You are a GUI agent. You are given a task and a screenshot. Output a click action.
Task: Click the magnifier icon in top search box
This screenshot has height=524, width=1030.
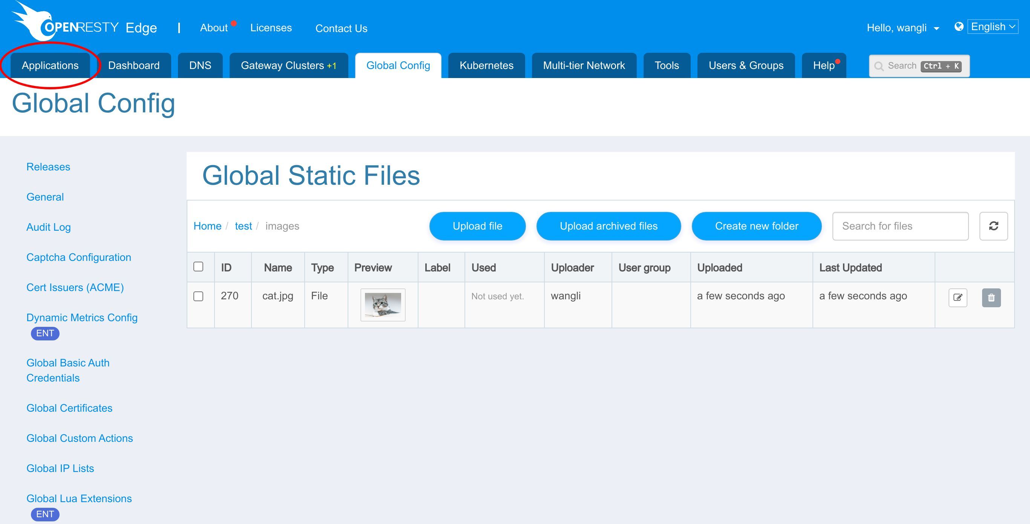[x=878, y=66]
